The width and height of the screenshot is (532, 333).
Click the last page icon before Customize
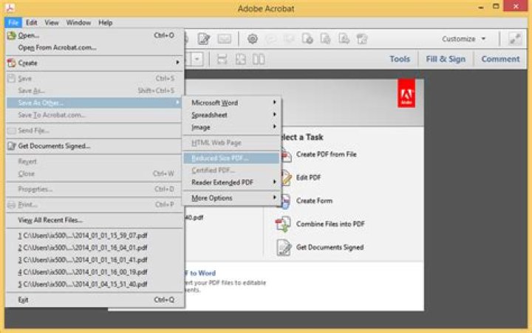tap(362, 38)
